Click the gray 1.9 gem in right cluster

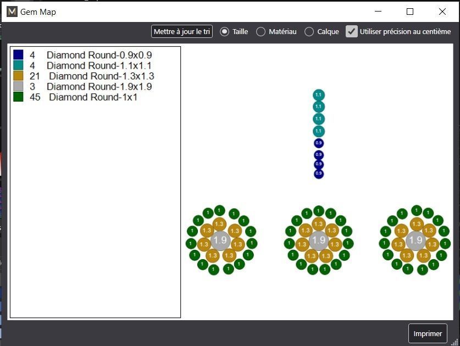[415, 241]
